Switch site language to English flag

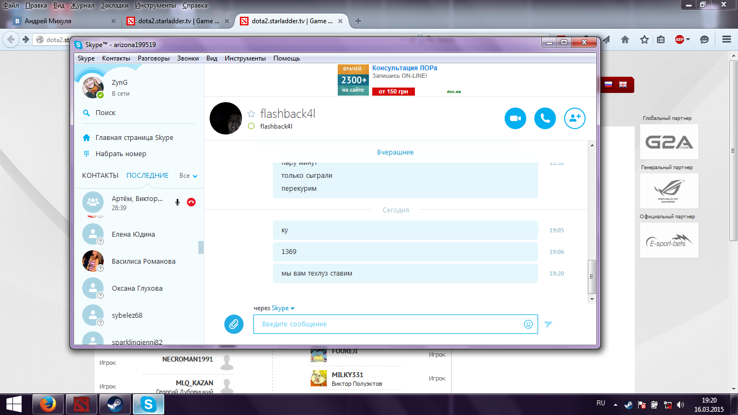(623, 84)
